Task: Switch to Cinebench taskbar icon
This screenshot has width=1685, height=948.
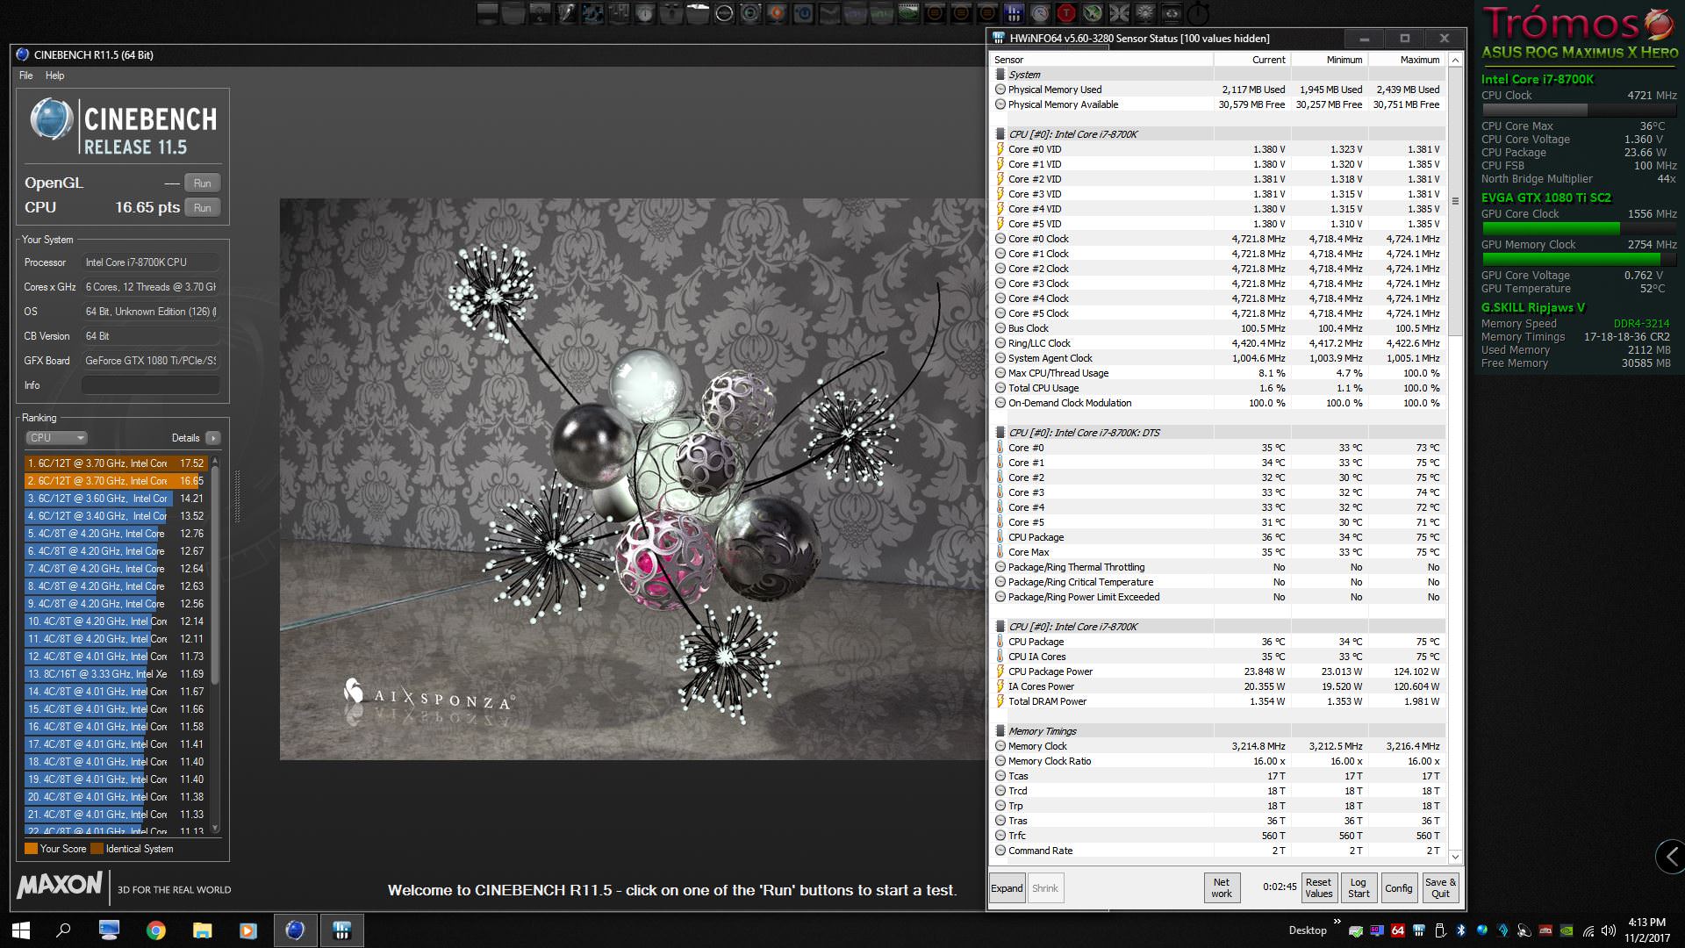Action: coord(295,930)
